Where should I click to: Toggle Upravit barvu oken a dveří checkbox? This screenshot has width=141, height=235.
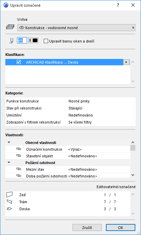click(x=46, y=41)
